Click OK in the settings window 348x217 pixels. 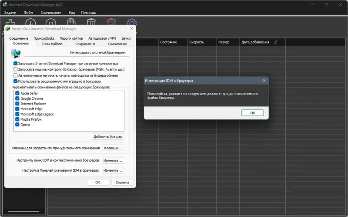click(x=97, y=182)
